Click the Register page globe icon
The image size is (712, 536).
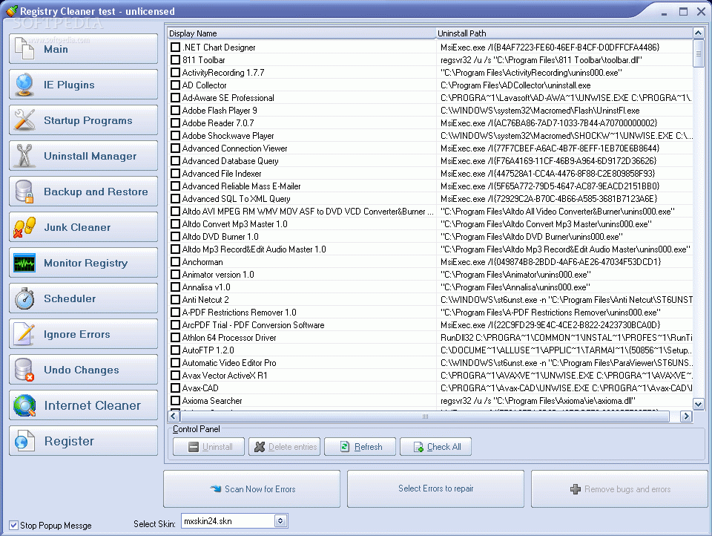(x=24, y=440)
